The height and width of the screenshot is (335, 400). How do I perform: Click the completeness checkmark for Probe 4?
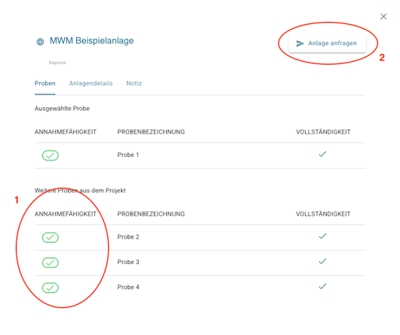point(322,286)
